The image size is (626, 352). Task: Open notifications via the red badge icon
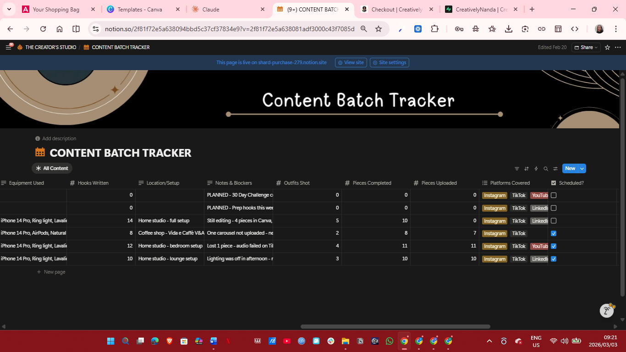pos(11,44)
